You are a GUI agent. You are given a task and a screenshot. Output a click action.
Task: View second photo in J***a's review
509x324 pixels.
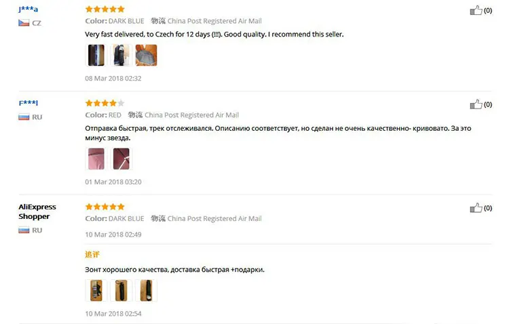(121, 55)
